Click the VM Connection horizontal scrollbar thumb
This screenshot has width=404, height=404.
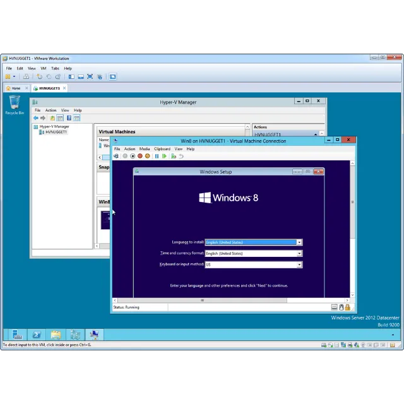coord(202,300)
